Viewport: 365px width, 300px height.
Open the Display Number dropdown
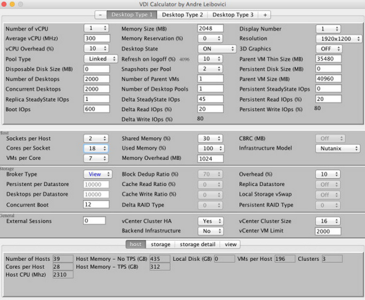(x=328, y=29)
